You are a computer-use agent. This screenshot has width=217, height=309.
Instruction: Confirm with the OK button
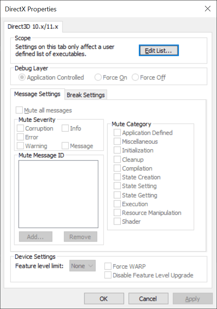point(104,298)
